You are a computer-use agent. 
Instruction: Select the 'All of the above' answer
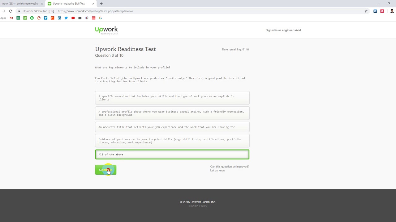[x=172, y=154]
